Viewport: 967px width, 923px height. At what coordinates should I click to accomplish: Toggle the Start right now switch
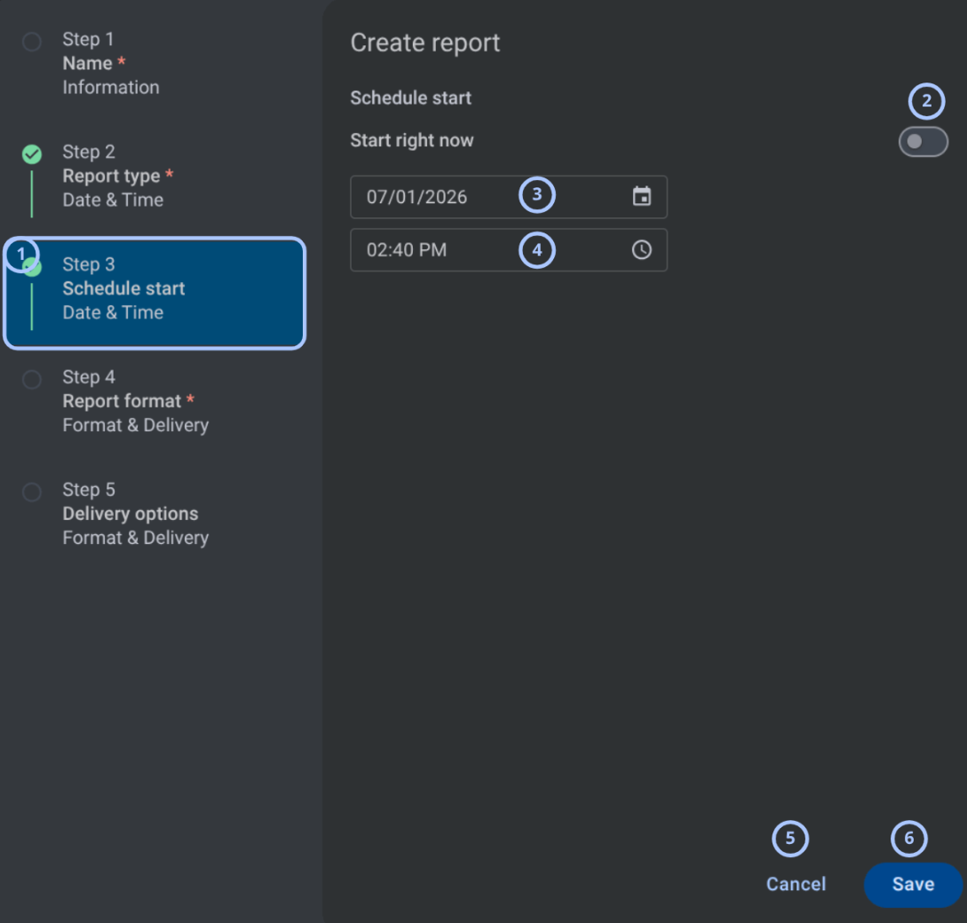(923, 142)
